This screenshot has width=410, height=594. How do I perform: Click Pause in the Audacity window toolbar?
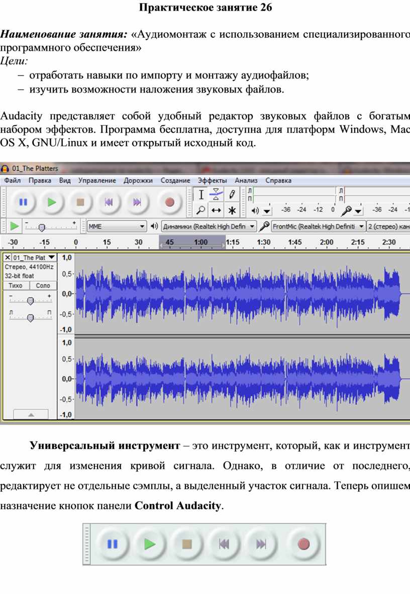(x=23, y=202)
